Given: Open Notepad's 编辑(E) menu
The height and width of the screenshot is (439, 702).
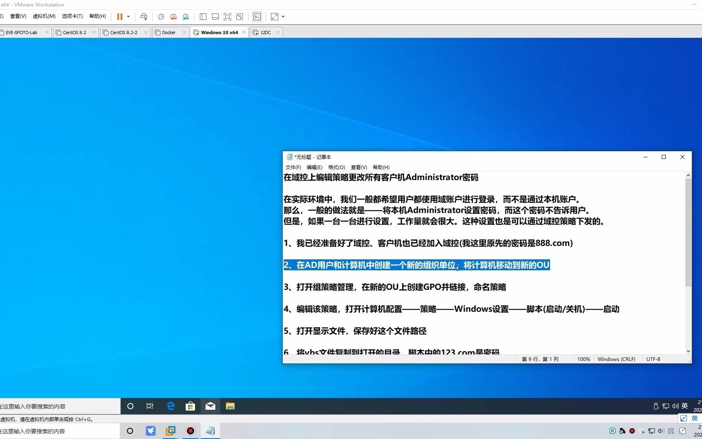Looking at the screenshot, I should tap(314, 167).
